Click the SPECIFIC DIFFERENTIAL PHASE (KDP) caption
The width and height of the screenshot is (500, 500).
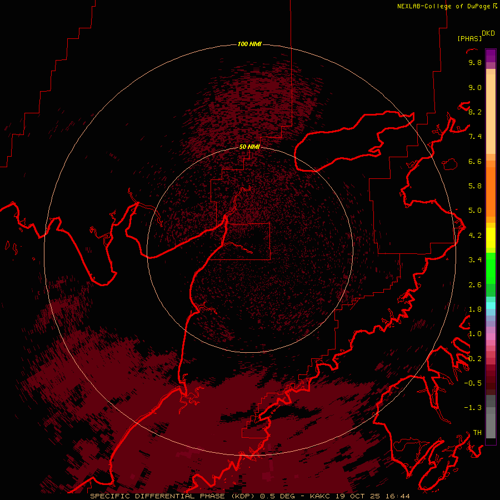(x=174, y=496)
